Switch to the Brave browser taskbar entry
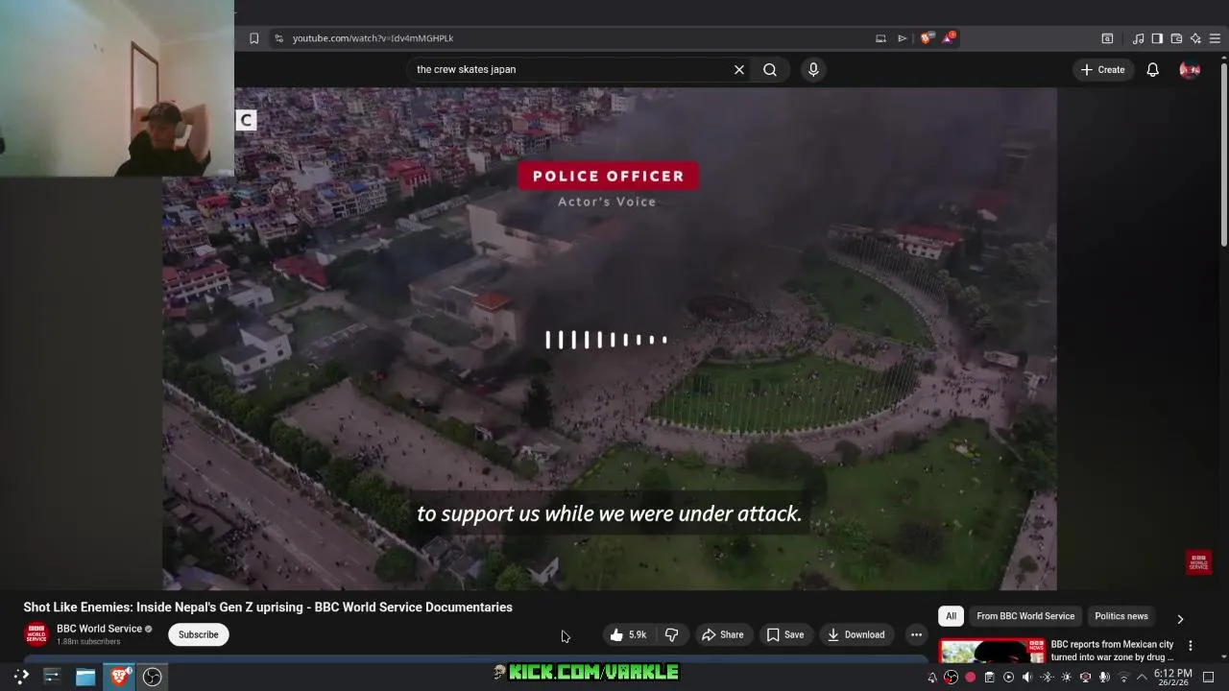 pyautogui.click(x=119, y=677)
